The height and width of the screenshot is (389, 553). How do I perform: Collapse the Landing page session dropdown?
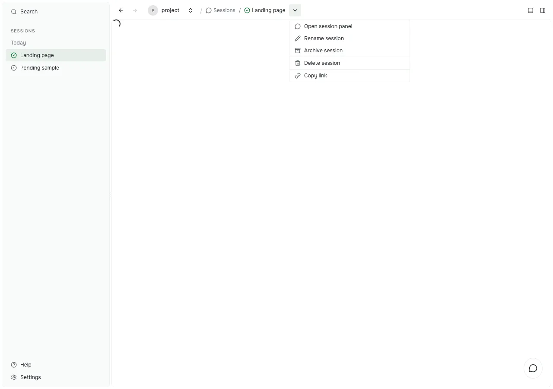click(x=295, y=10)
